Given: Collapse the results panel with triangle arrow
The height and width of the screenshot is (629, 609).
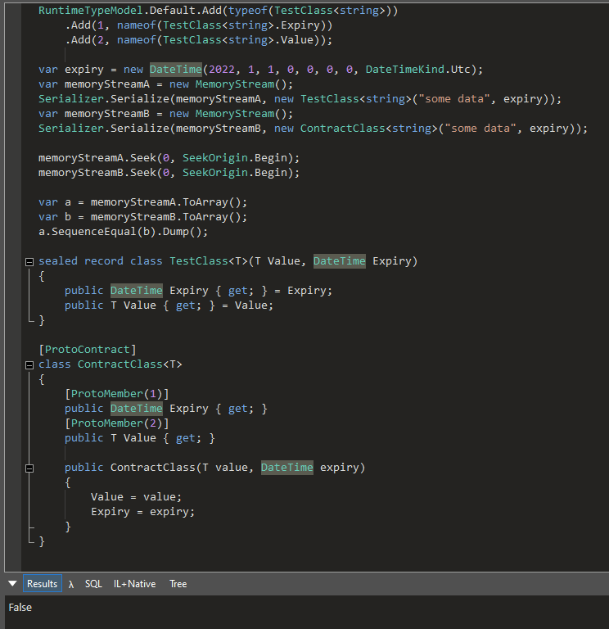Looking at the screenshot, I should [x=12, y=584].
